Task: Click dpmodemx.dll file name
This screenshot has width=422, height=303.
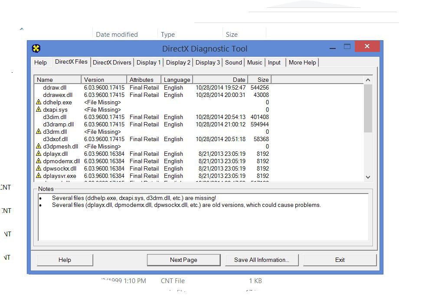Action: pyautogui.click(x=61, y=161)
